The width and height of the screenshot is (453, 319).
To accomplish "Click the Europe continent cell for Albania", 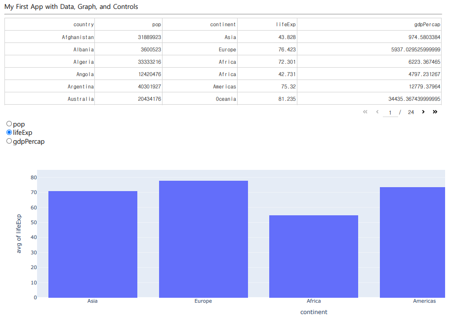I will pyautogui.click(x=200, y=49).
